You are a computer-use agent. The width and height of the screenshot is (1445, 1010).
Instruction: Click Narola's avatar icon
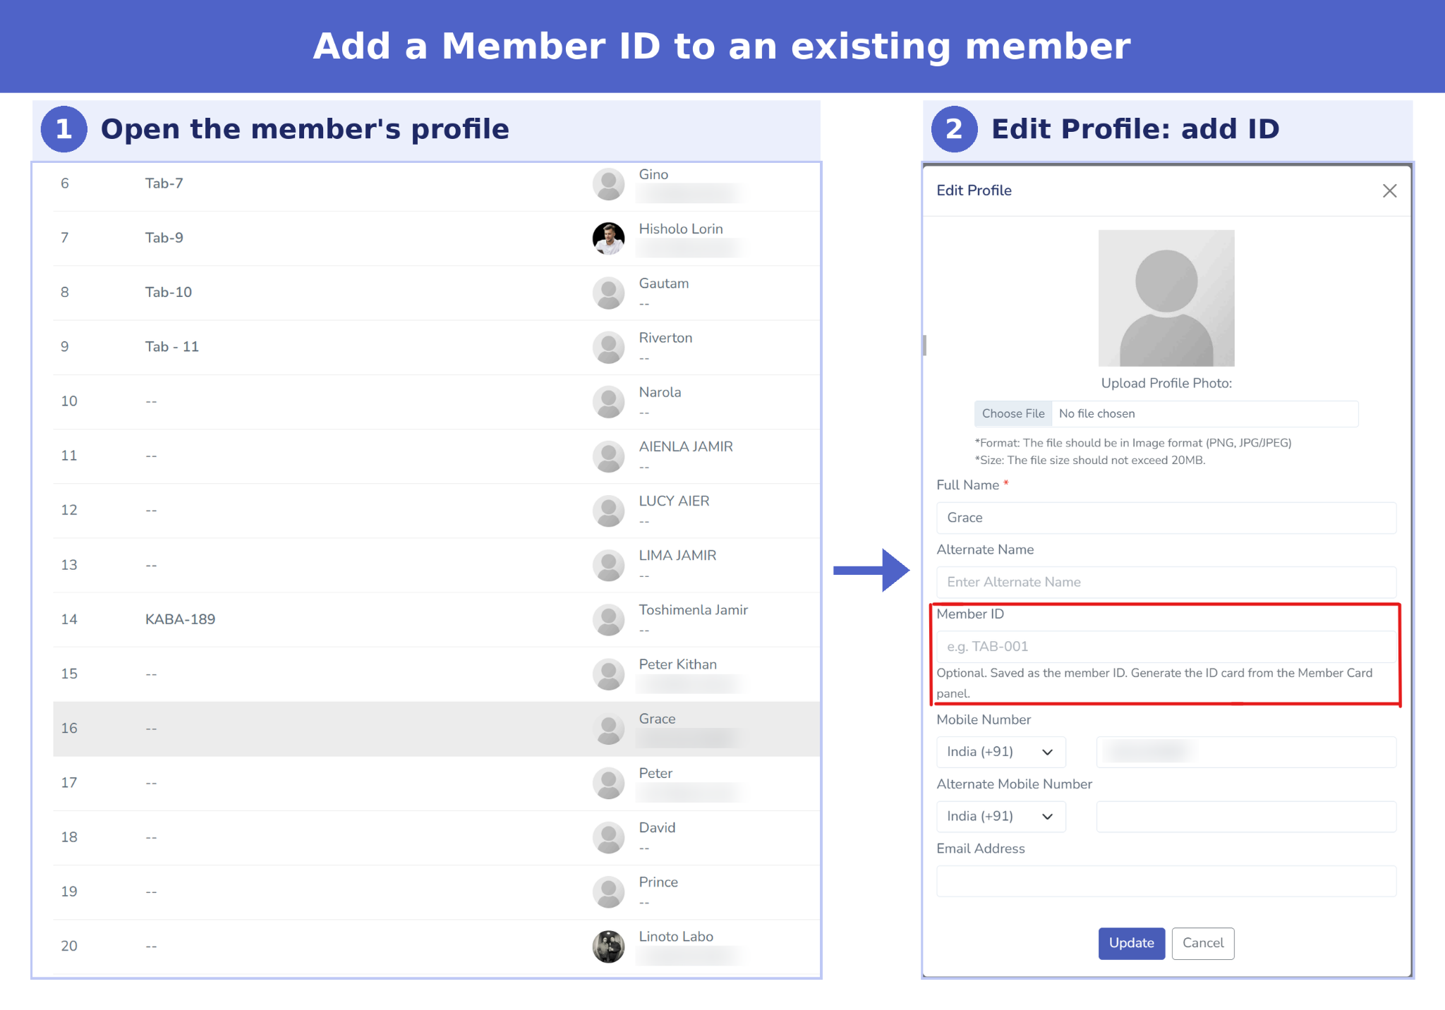click(608, 402)
